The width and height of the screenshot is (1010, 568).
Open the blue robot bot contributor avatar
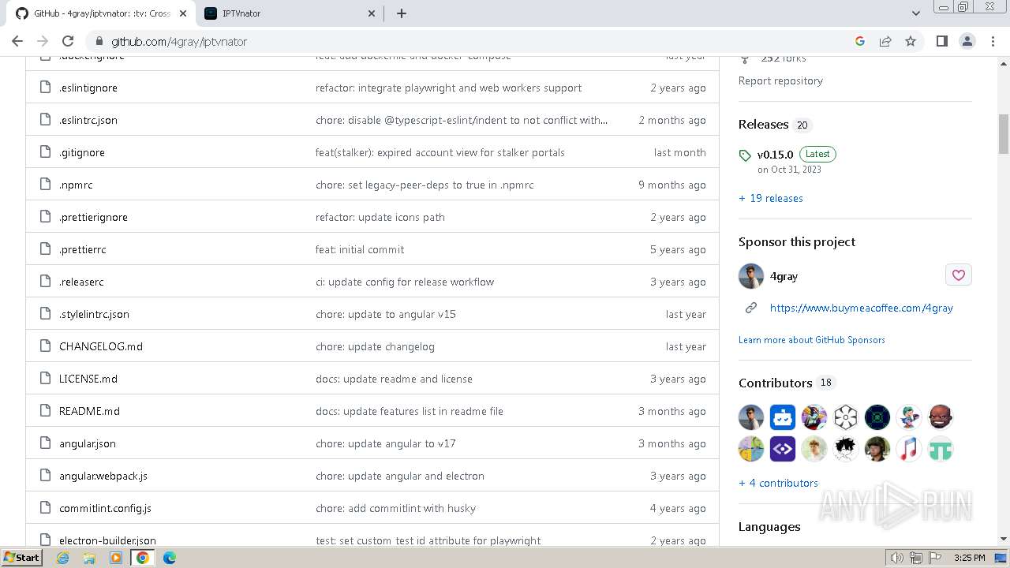click(783, 417)
